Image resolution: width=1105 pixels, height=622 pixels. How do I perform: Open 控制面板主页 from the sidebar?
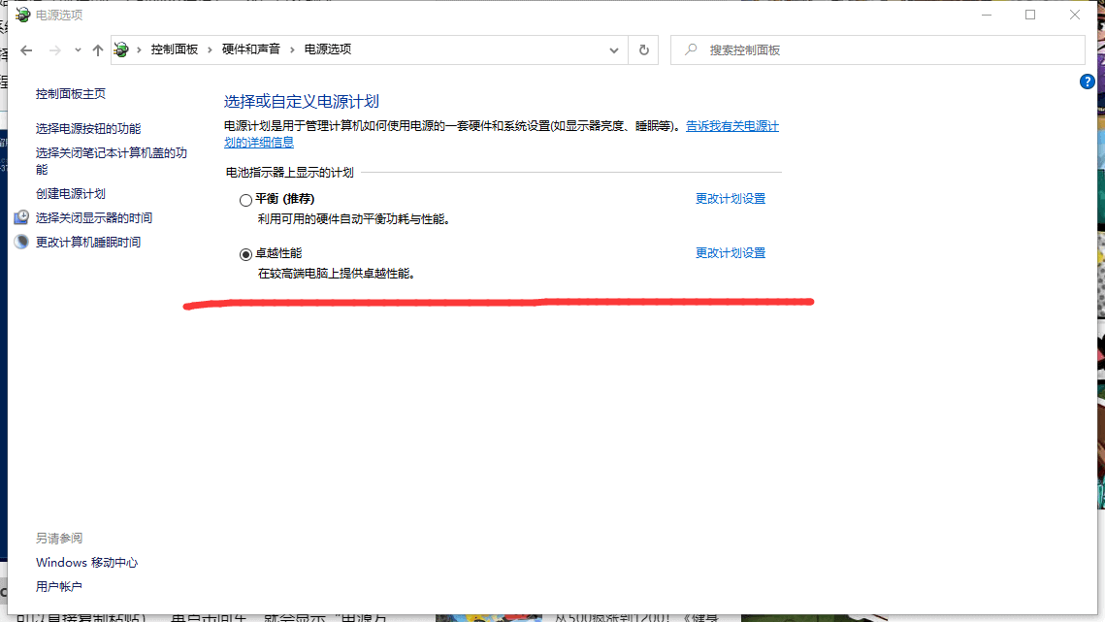point(71,94)
